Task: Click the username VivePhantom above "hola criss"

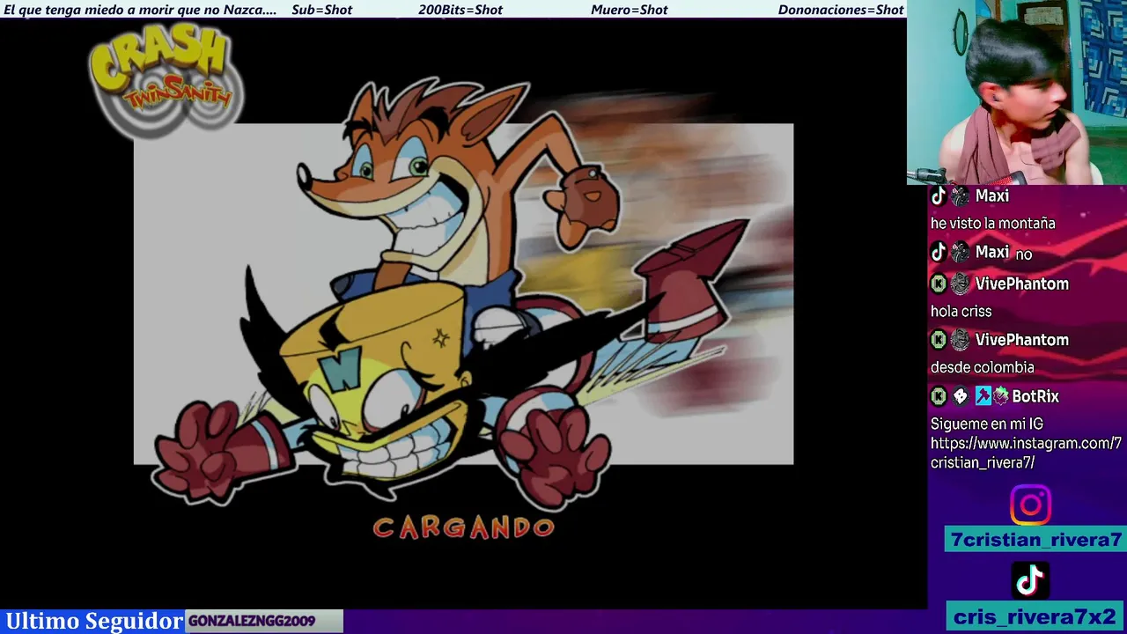Action: point(1021,284)
